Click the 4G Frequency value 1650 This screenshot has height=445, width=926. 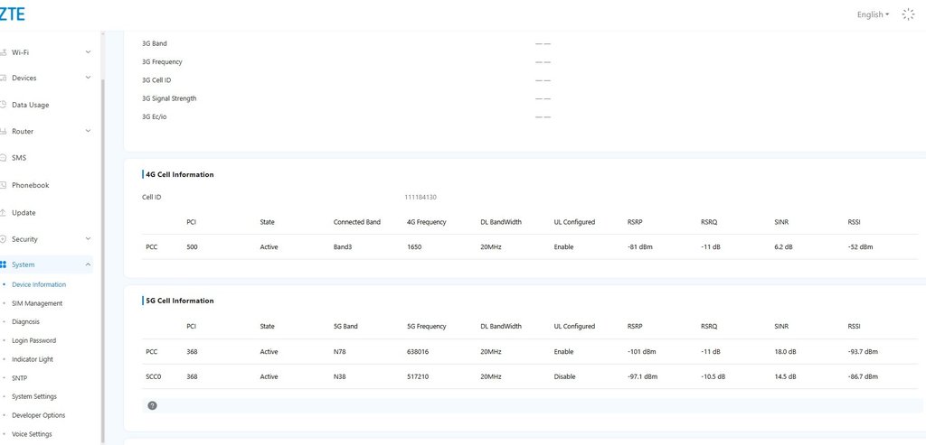[x=414, y=247]
